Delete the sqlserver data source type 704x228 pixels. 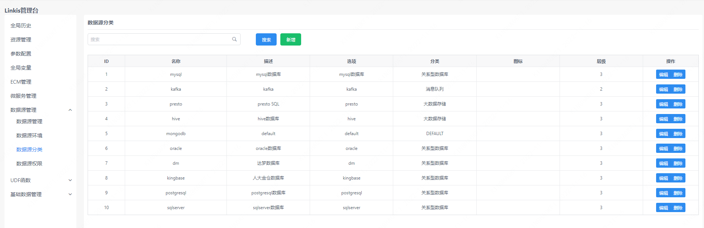coord(678,208)
